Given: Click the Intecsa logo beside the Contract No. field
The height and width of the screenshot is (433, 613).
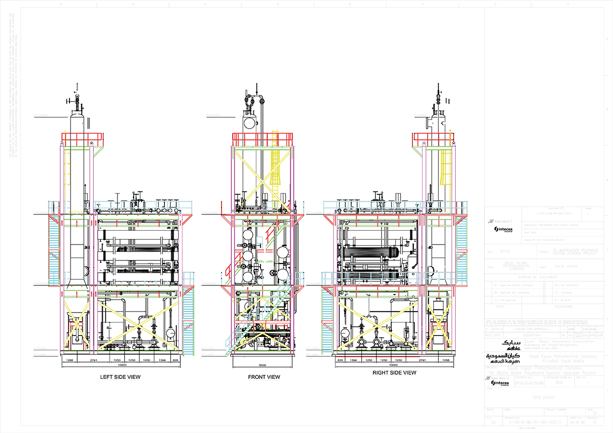Looking at the screenshot, I should [500, 382].
